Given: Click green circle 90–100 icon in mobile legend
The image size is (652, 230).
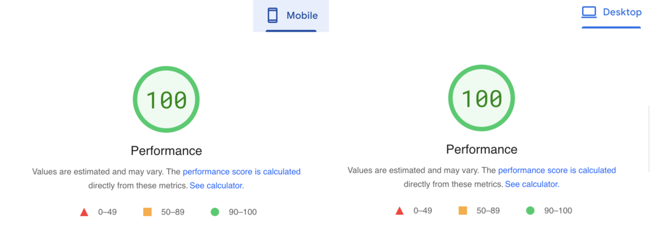Looking at the screenshot, I should point(215,212).
